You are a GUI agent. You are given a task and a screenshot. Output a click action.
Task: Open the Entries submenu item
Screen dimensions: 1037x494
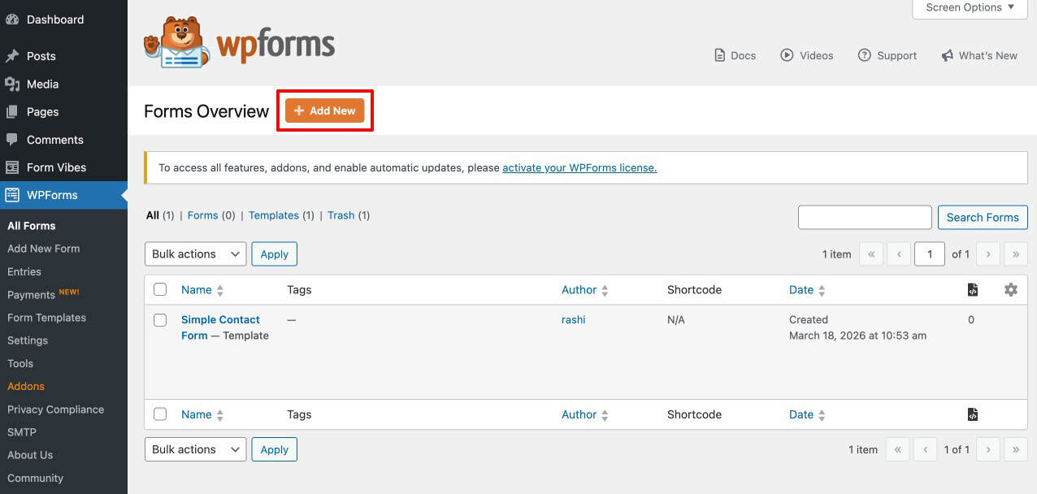24,271
